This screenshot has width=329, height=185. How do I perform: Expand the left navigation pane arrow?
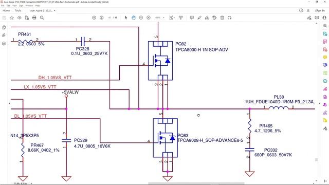tap(9, 103)
